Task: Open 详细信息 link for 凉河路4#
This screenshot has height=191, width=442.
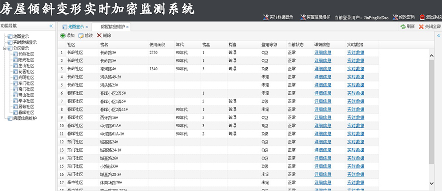Action: pos(323,69)
